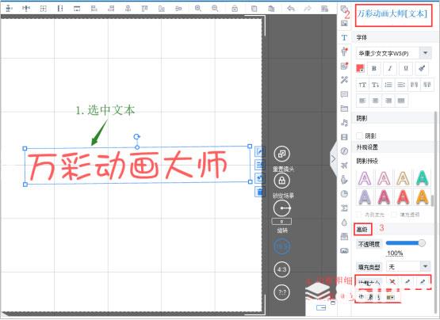
Task: Open the image tool in the sidebar
Action: [344, 23]
